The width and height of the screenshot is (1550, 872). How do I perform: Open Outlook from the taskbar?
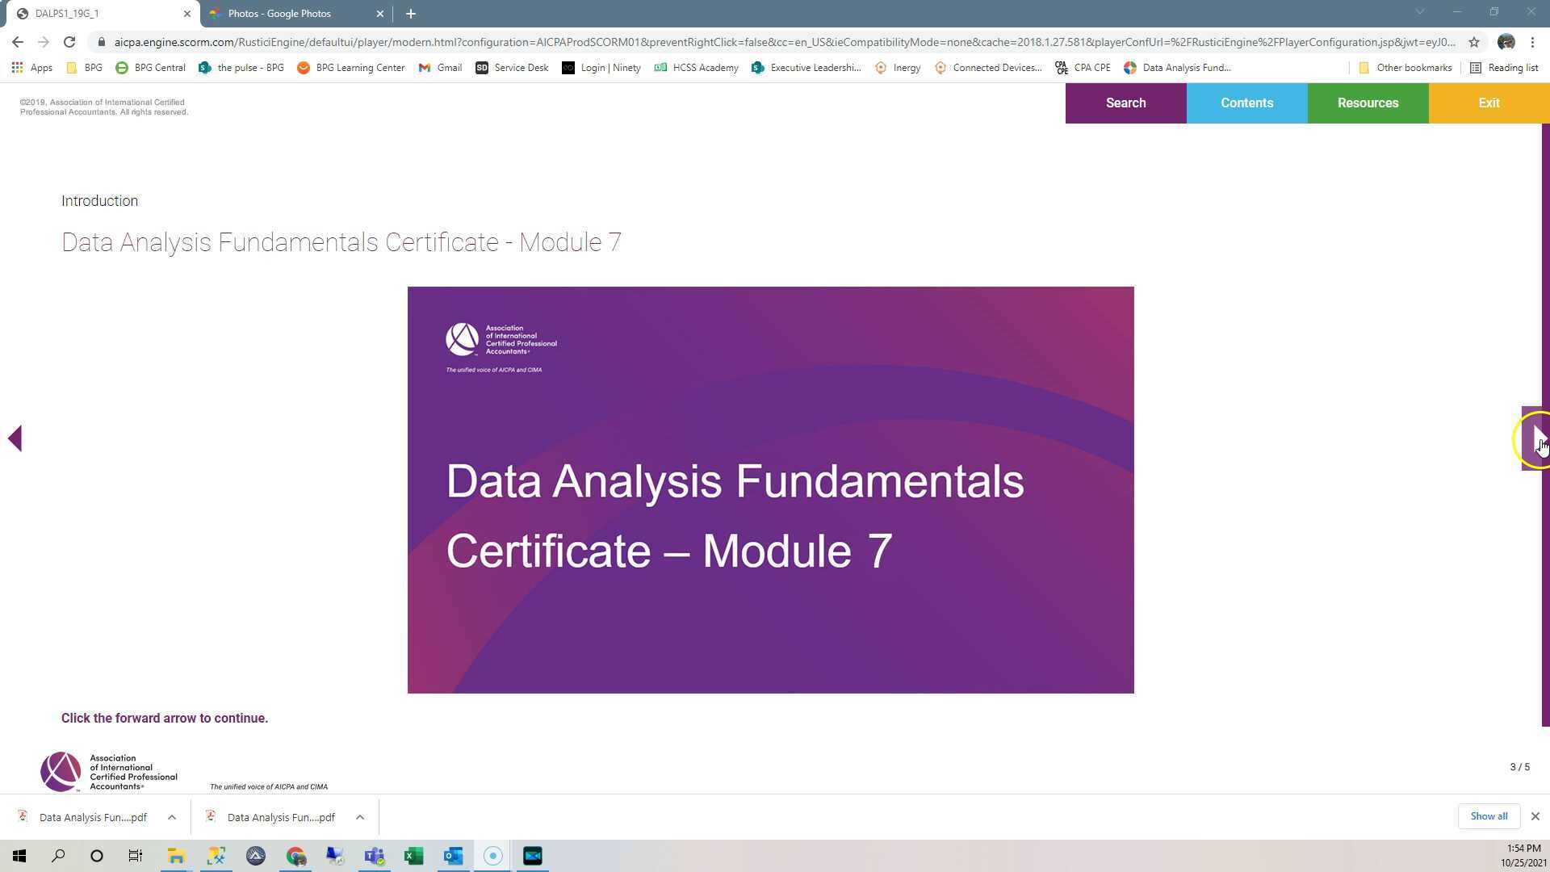click(453, 856)
